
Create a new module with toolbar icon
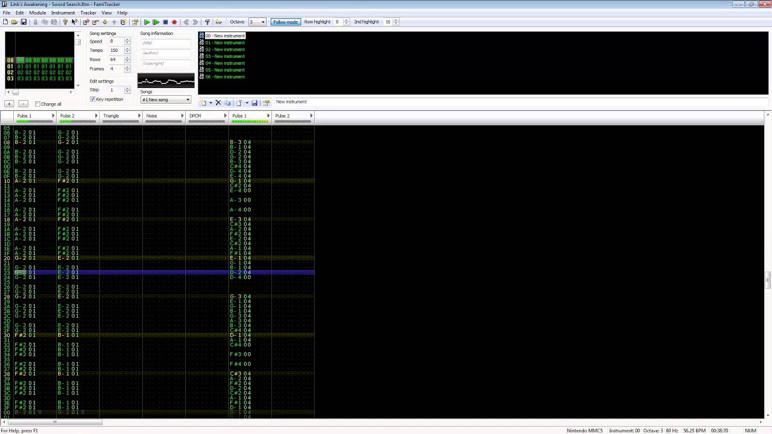(x=5, y=22)
